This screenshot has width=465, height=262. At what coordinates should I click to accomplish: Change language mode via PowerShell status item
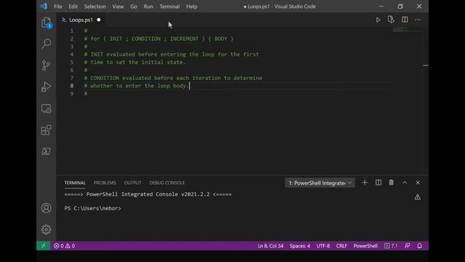365,246
